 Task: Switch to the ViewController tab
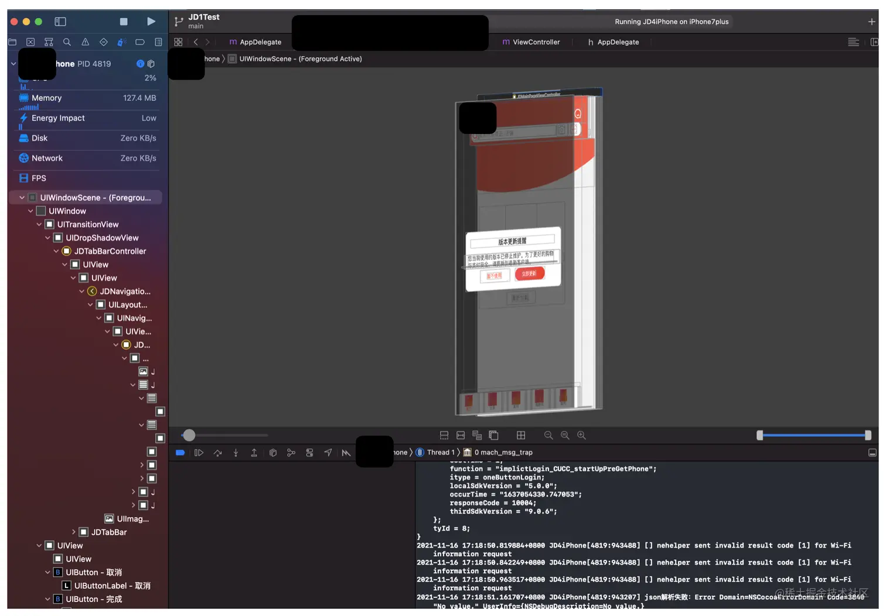531,42
